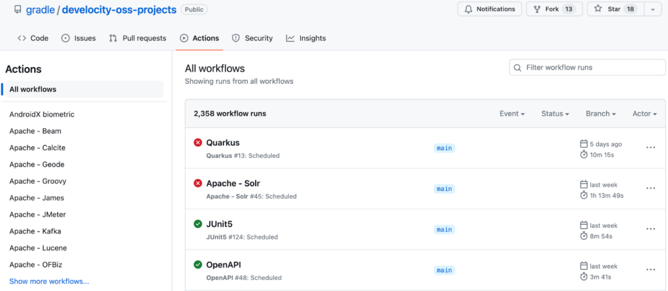Select Apache - OFBiz workflow

tap(36, 264)
